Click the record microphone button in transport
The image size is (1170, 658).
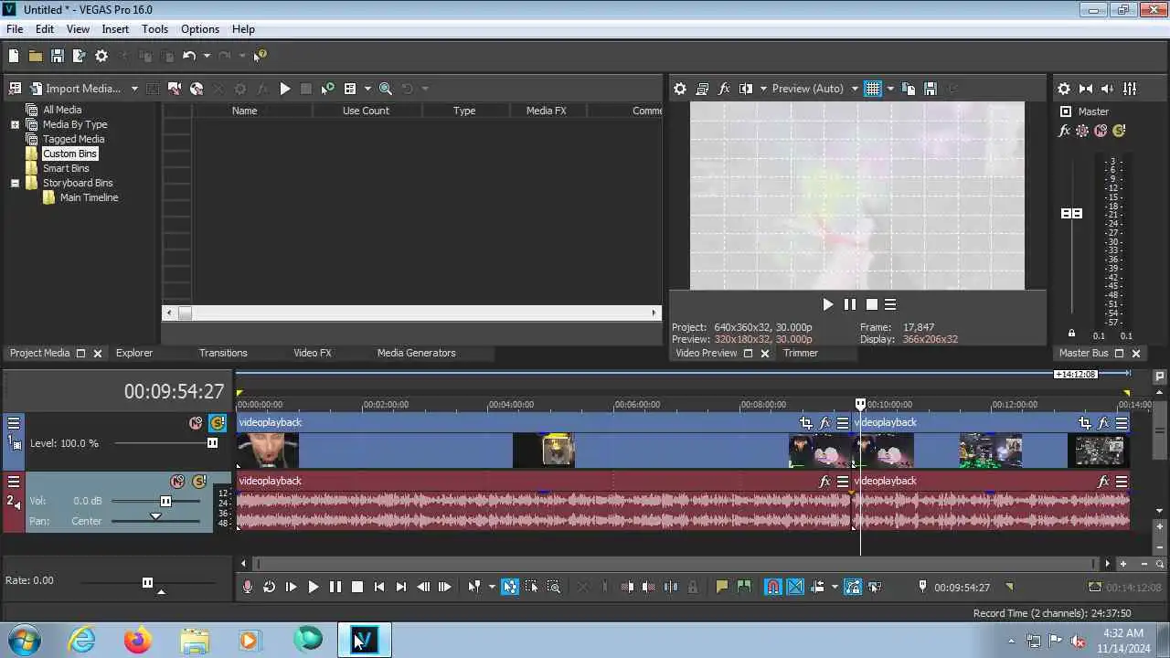[248, 587]
